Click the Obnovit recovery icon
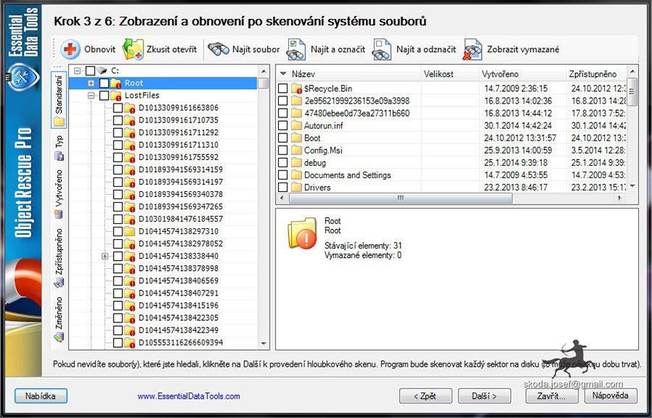This screenshot has height=418, width=652. point(70,50)
